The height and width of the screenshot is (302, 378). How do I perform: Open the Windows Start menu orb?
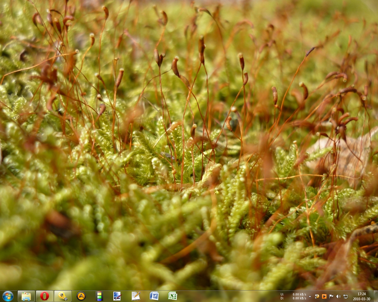[8, 296]
